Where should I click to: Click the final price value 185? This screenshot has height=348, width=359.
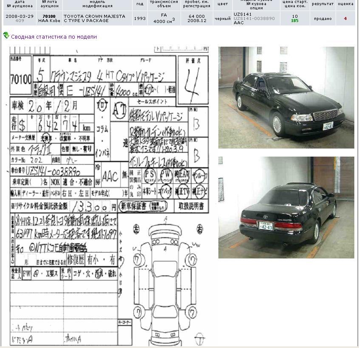[x=295, y=20]
